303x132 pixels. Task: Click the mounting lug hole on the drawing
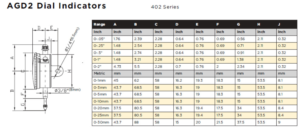58,71
